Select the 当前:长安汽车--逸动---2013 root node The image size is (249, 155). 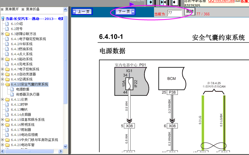coord(34,19)
